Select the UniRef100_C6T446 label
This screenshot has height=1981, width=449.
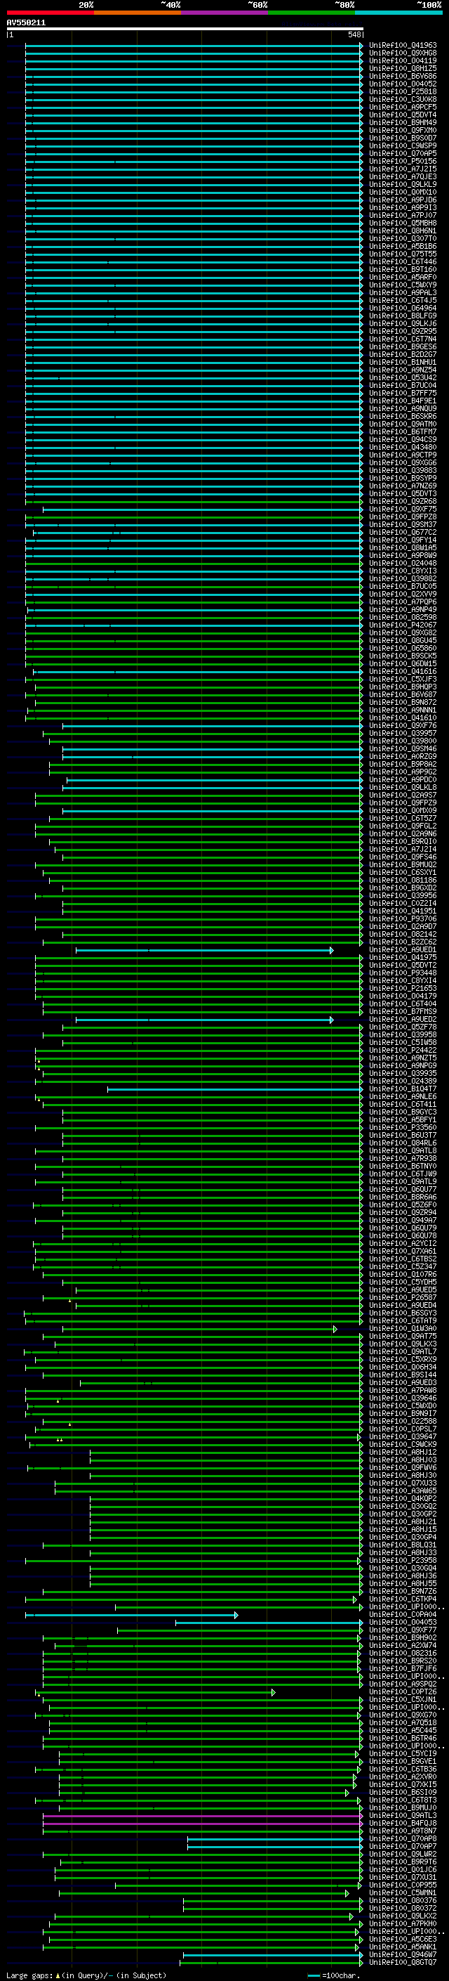[403, 261]
